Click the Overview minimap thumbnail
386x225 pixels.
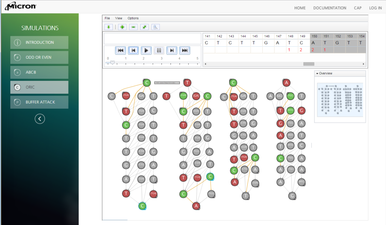tap(340, 100)
